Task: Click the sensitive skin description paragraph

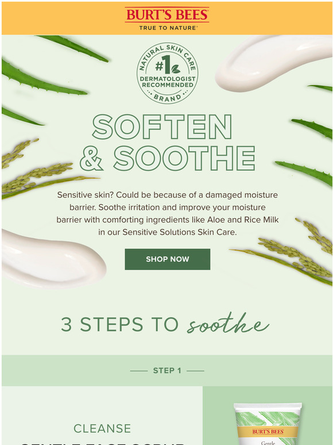Action: tap(168, 213)
